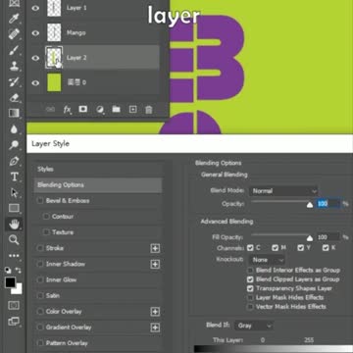Open the extra tools ellipsis menu
The image size is (353, 353).
pyautogui.click(x=14, y=256)
